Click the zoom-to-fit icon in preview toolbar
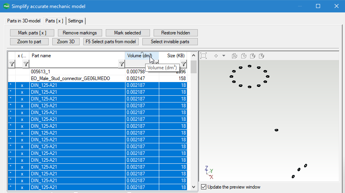Viewport: 345px width, 193px height. point(203,56)
